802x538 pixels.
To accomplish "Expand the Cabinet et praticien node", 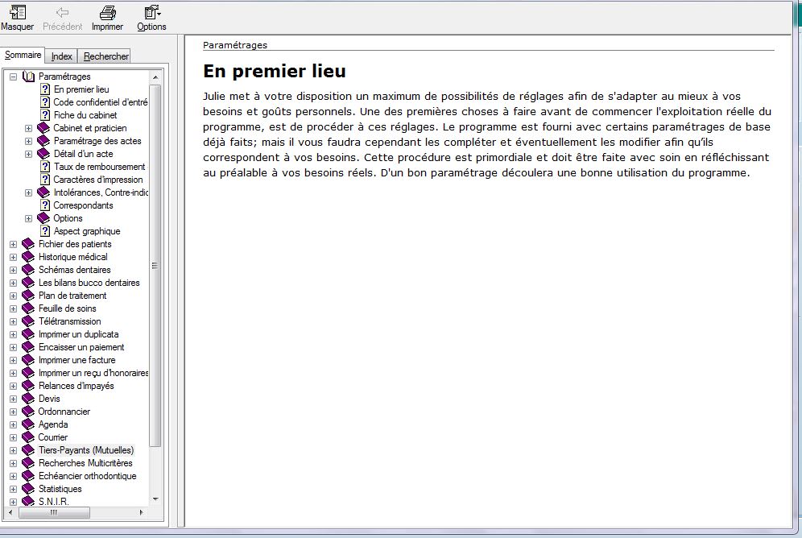I will click(x=28, y=128).
